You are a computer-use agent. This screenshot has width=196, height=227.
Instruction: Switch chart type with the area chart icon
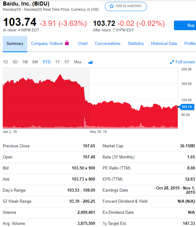[90, 62]
